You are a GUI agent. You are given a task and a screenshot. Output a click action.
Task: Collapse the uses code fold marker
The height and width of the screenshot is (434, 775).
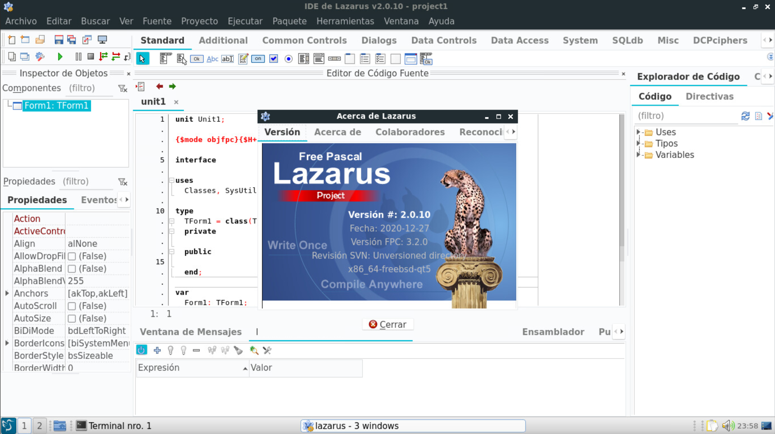click(172, 180)
